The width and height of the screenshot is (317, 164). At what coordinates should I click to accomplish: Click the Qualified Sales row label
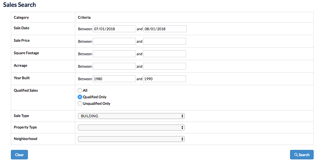[26, 90]
